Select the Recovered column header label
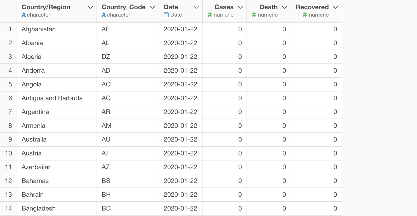Screen dimensions: 417x216 point(312,7)
